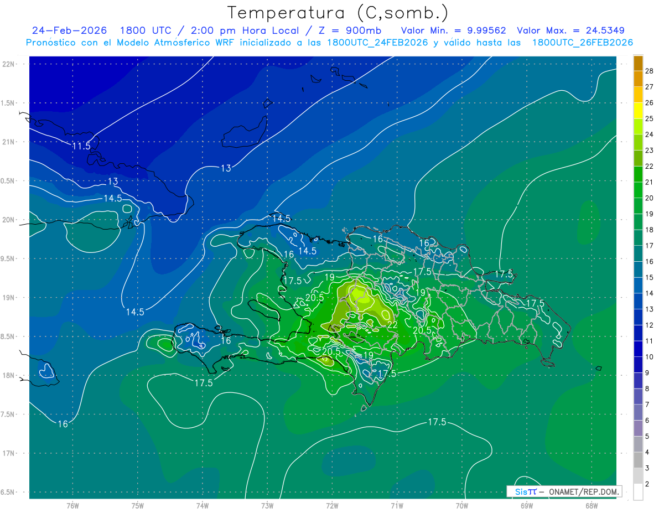Click the legend number 18
664x513 pixels.
pyautogui.click(x=650, y=230)
